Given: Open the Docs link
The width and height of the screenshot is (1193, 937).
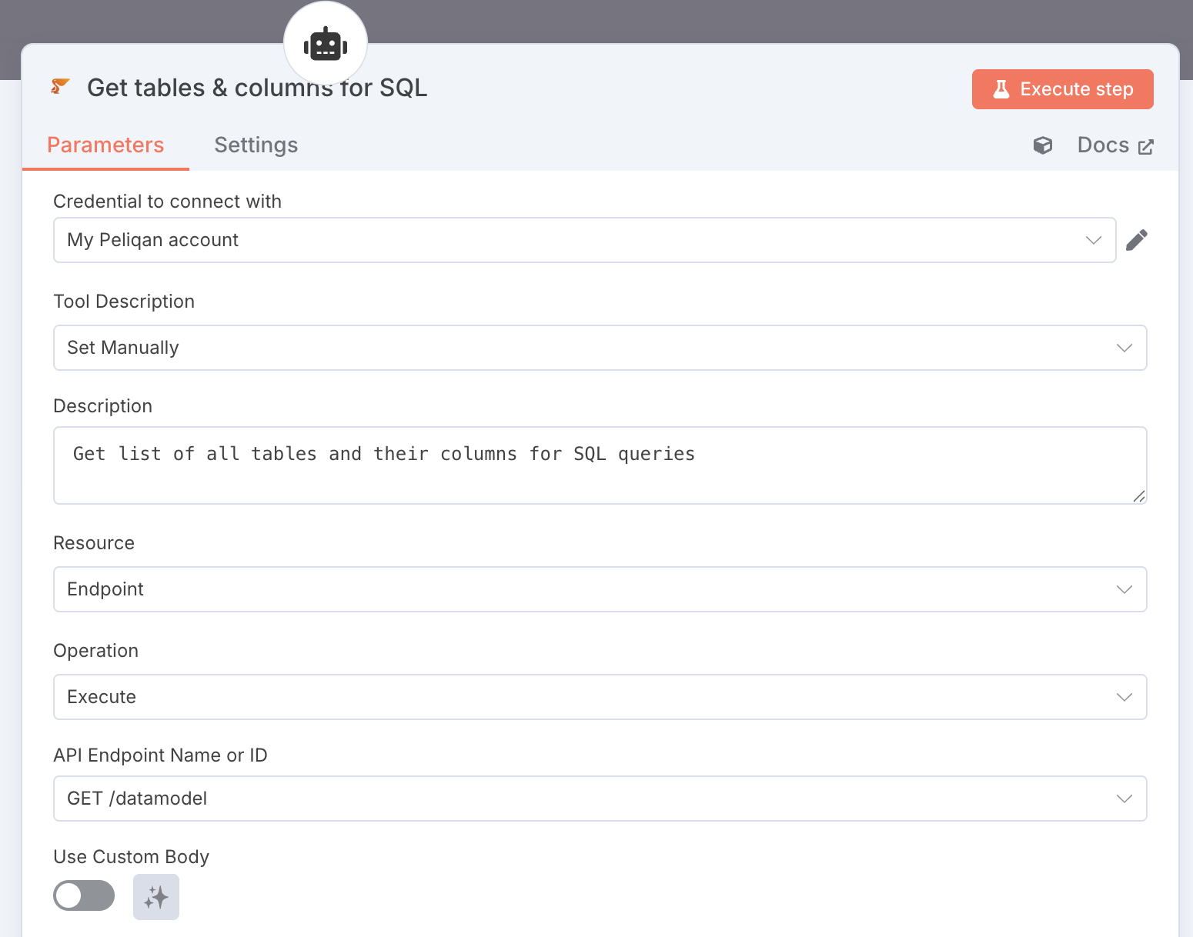Looking at the screenshot, I should [x=1115, y=145].
